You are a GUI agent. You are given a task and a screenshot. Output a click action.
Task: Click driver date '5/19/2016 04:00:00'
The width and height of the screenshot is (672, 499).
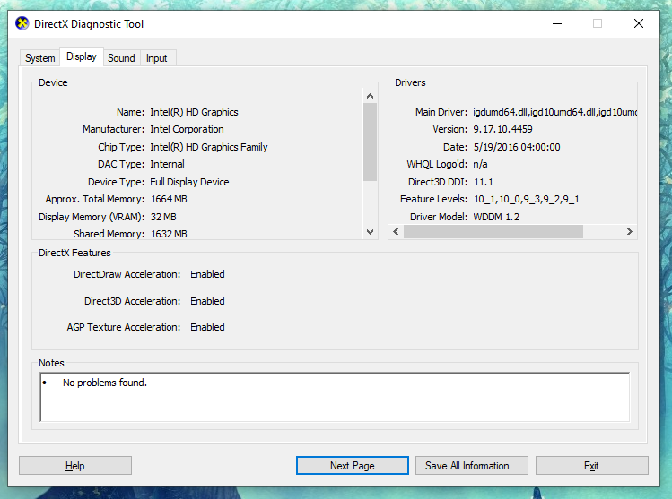(517, 147)
